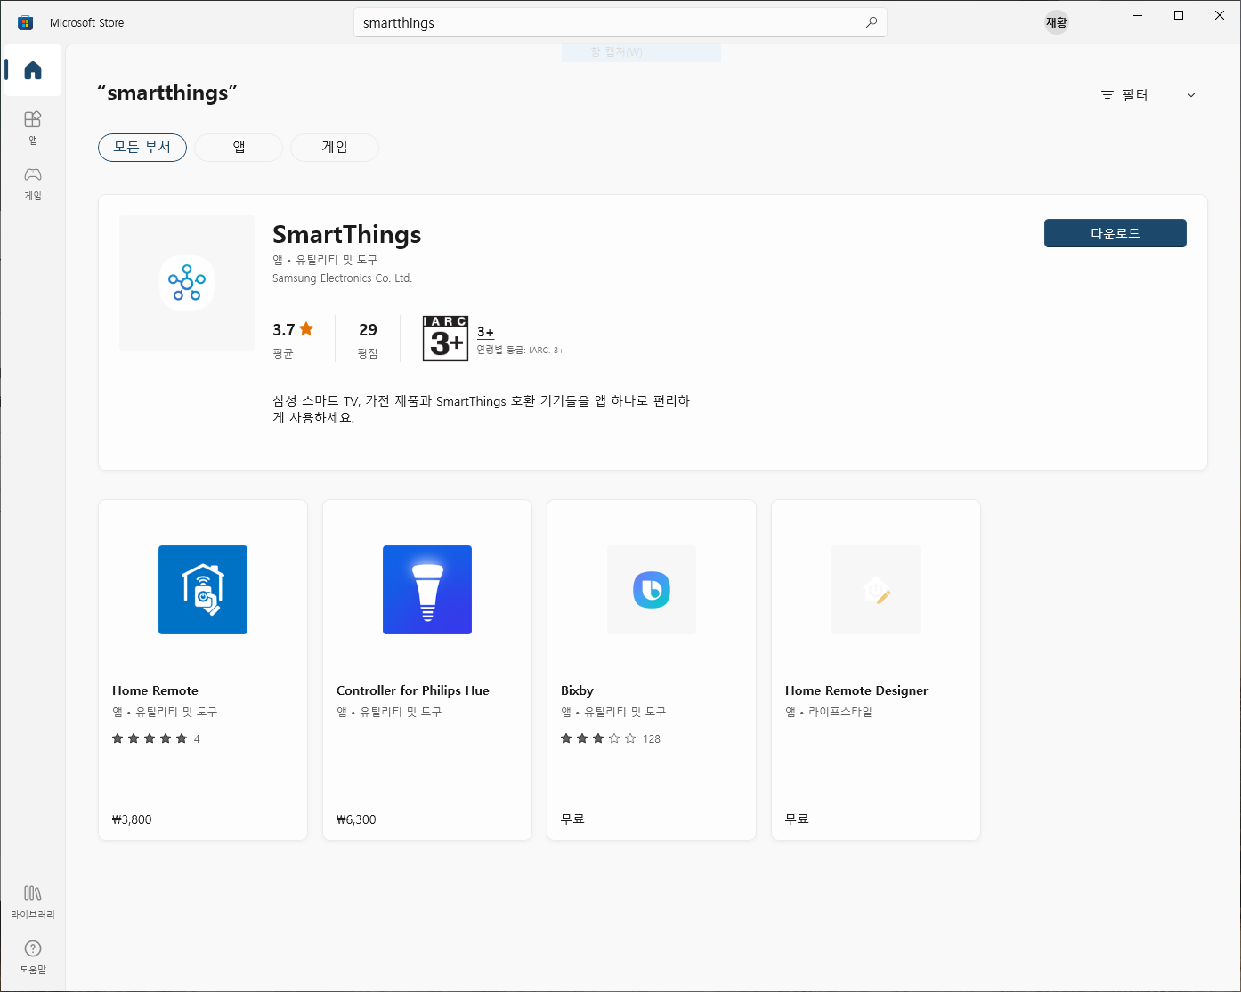1241x992 pixels.
Task: Click the search magnifier icon
Action: [872, 22]
